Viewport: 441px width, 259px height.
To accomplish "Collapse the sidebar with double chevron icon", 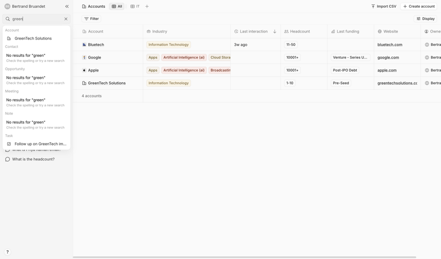I will pyautogui.click(x=67, y=7).
